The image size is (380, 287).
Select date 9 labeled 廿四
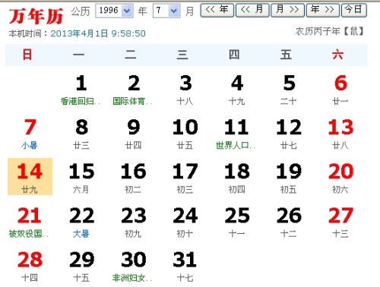pyautogui.click(x=133, y=134)
